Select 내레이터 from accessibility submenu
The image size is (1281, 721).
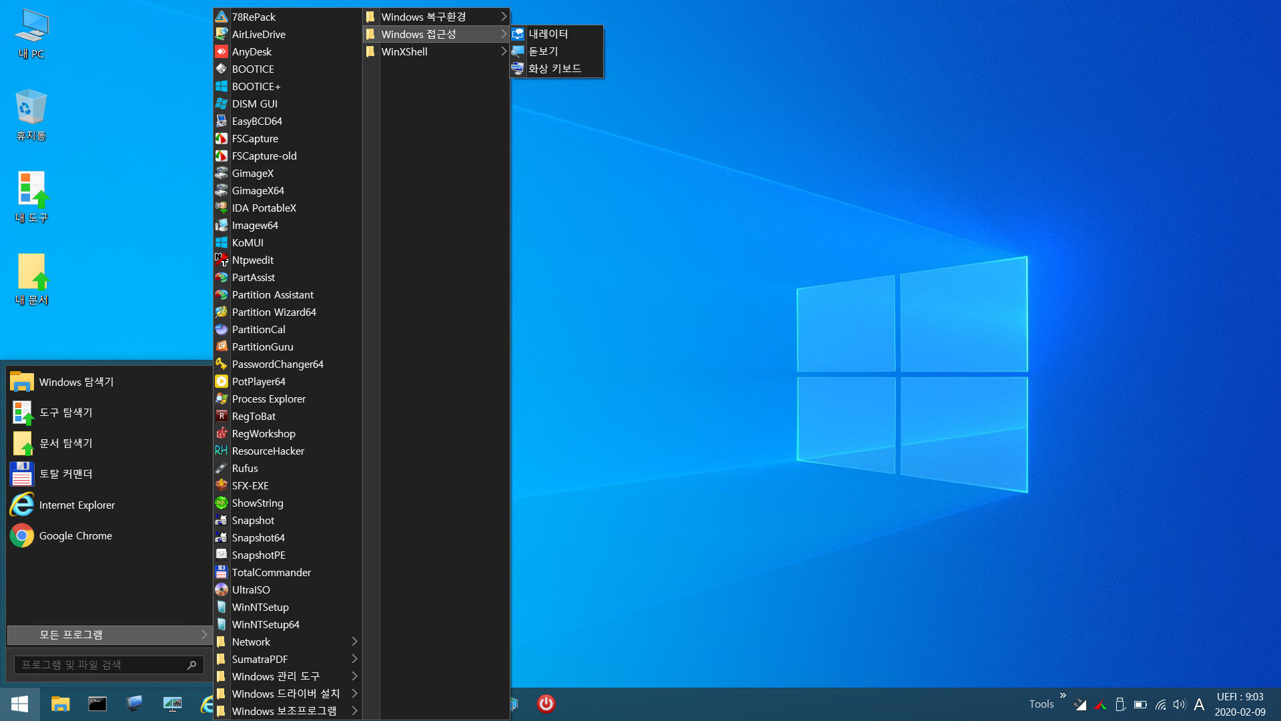click(556, 34)
